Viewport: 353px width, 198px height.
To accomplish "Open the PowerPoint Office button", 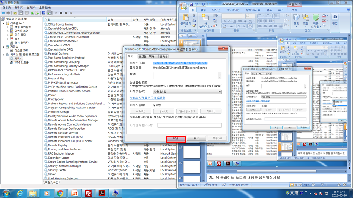I will [183, 6].
